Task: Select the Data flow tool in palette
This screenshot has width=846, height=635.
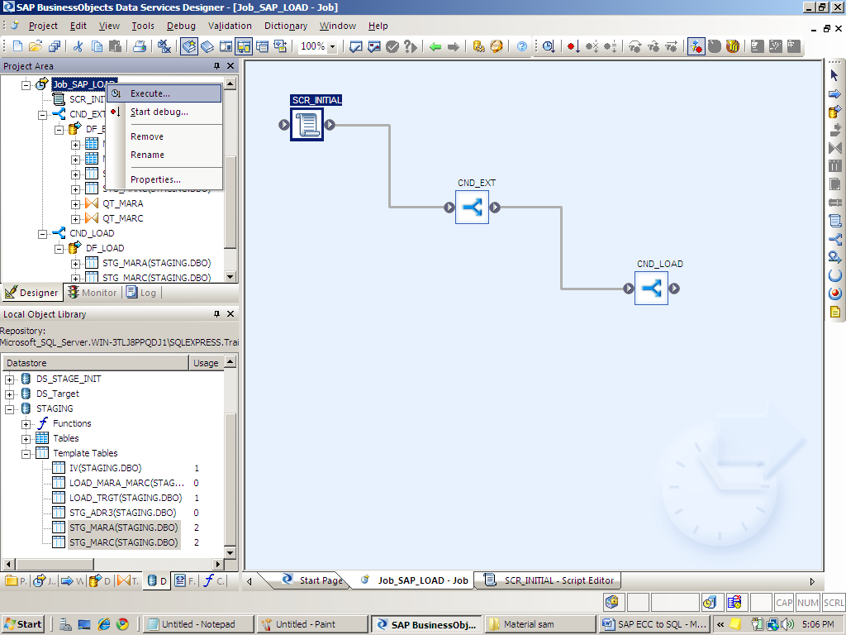Action: [x=834, y=112]
